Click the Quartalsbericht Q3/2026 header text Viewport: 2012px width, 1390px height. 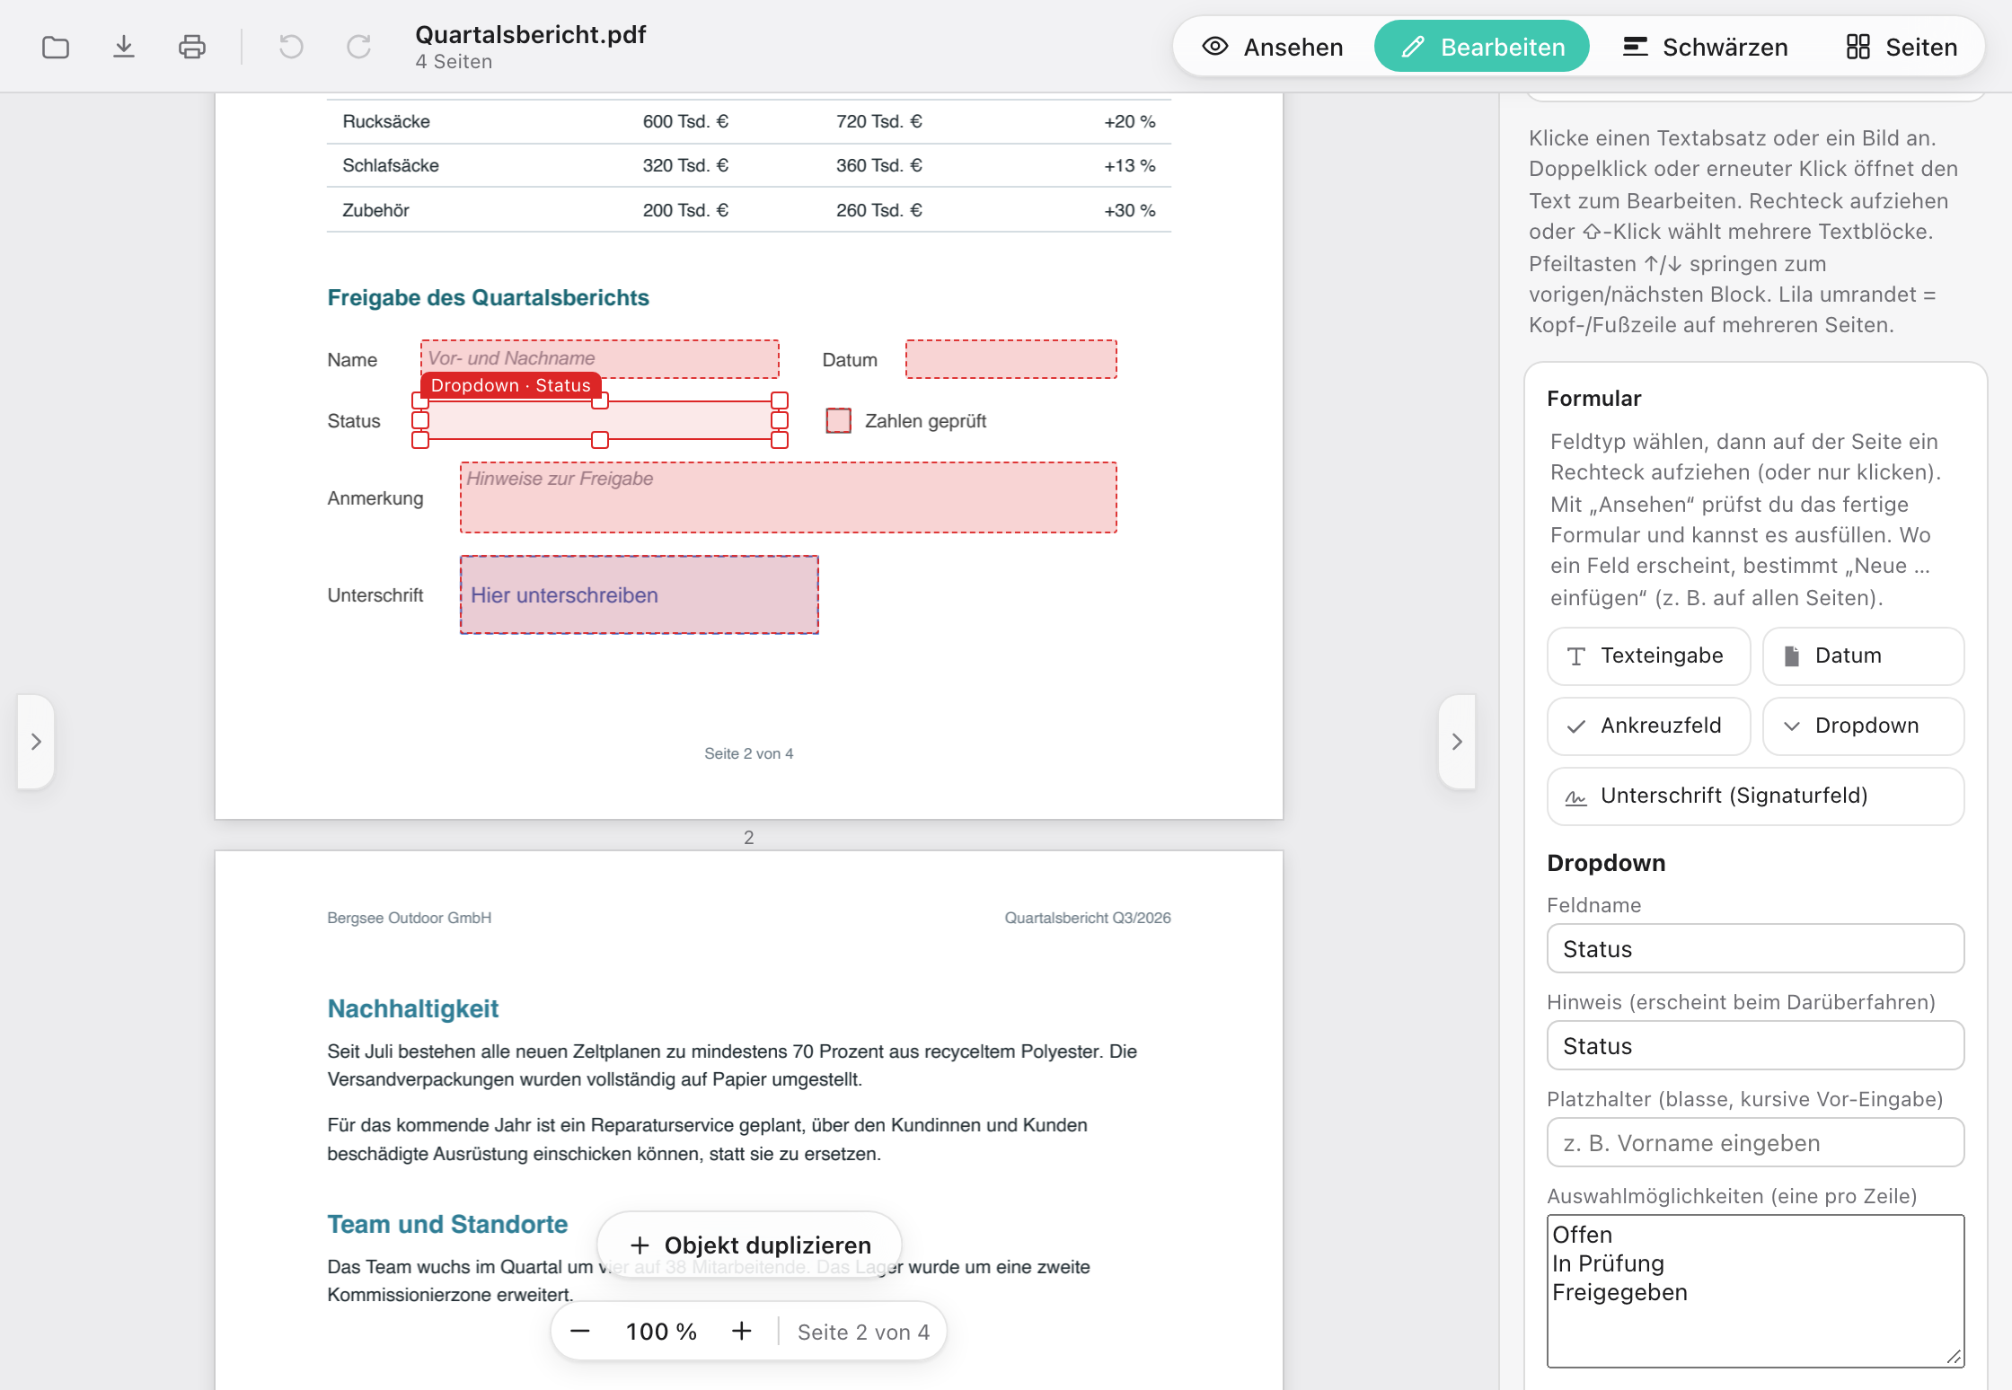click(1088, 918)
